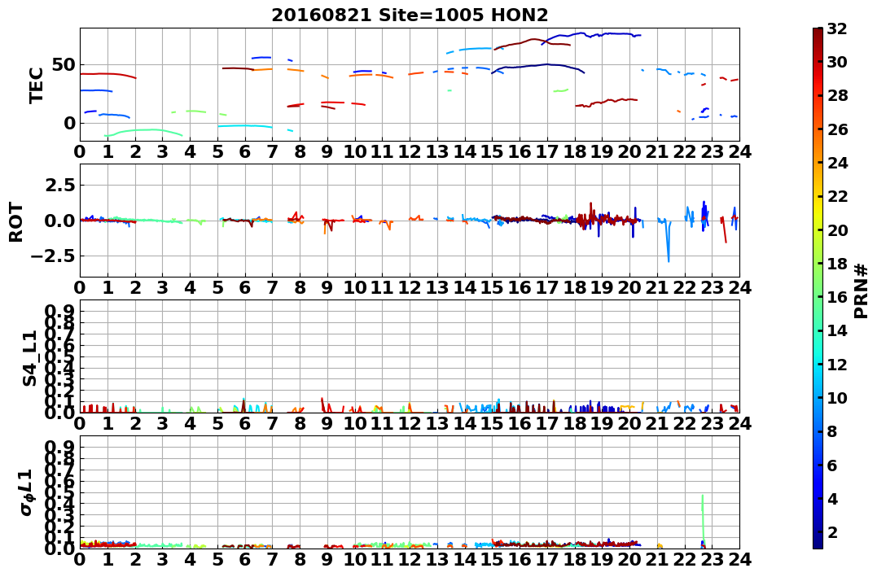Click the dark red top of the PRN colorbar
Screen dimensions: 877x577
pos(818,33)
